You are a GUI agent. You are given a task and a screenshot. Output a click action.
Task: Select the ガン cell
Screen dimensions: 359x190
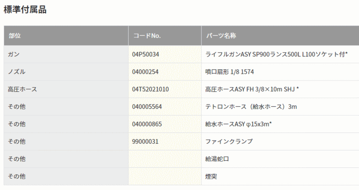tap(66, 54)
